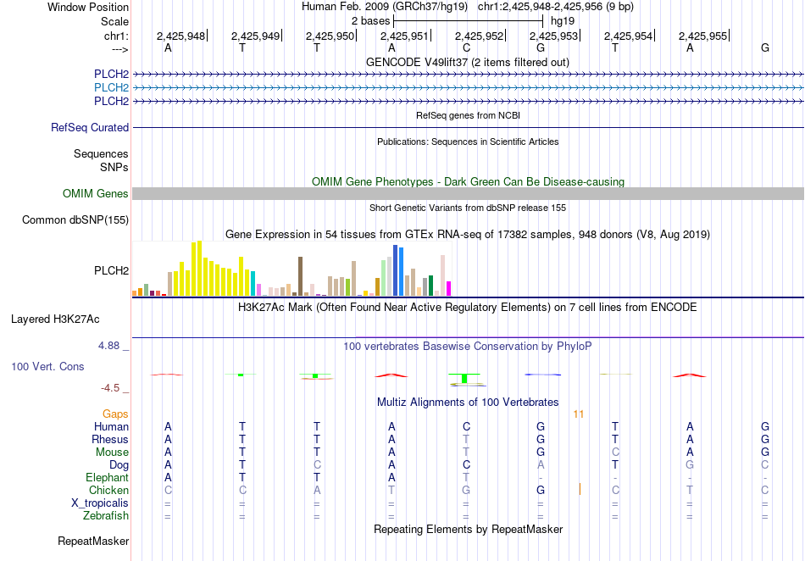This screenshot has width=805, height=561.
Task: Open the OMIM Gene Phenotypes track title
Action: pos(468,181)
